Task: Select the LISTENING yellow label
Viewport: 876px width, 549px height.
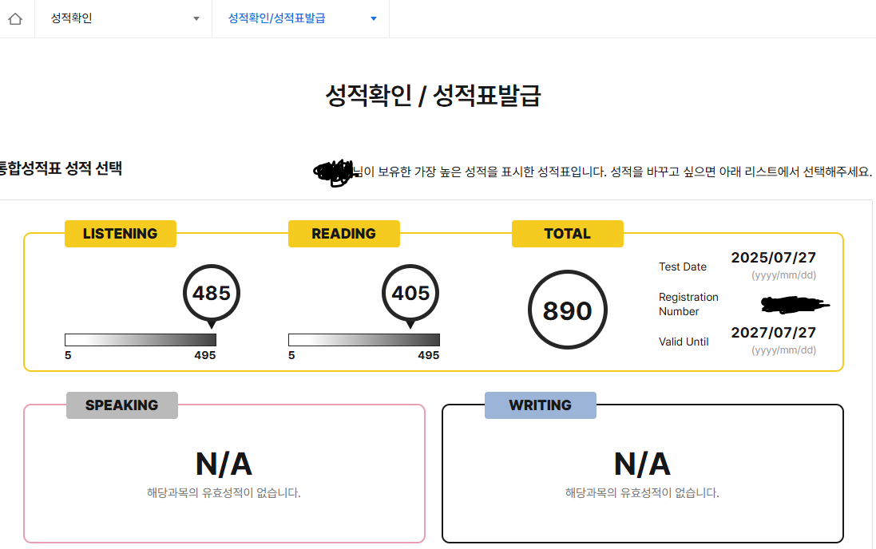Action: point(120,234)
